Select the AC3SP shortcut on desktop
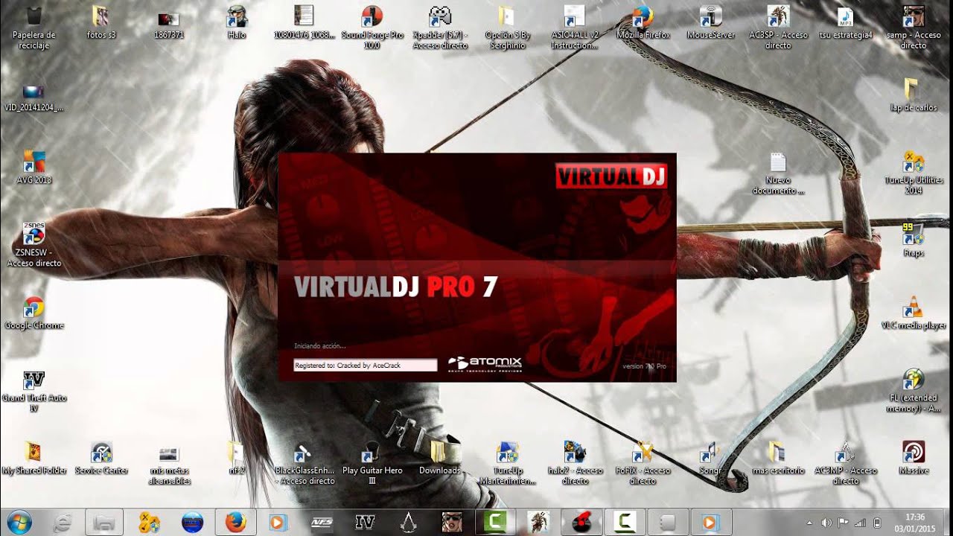 point(778,27)
